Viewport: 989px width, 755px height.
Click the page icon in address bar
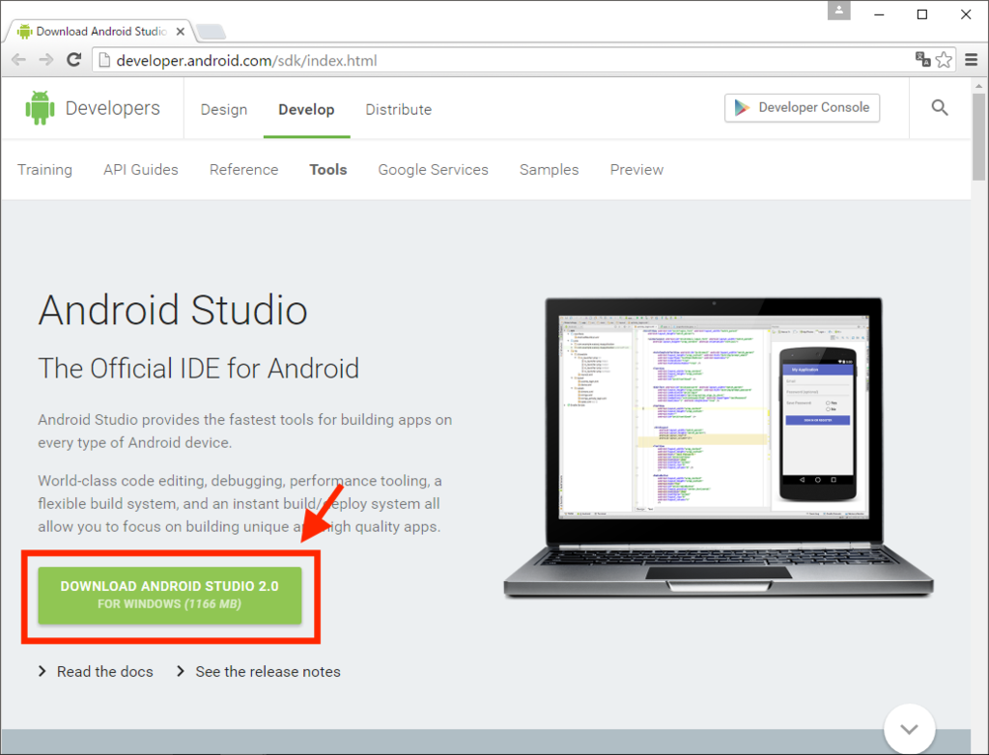104,61
